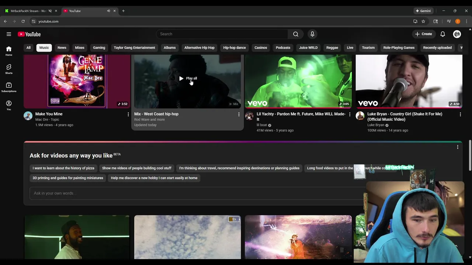
Task: Open Chrome three-dot menu
Action: 466,21
